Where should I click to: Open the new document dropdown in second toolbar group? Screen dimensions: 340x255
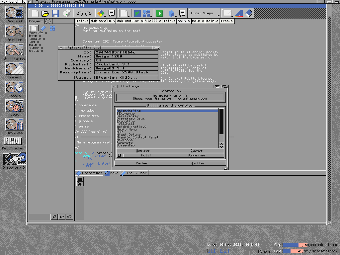[128, 16]
